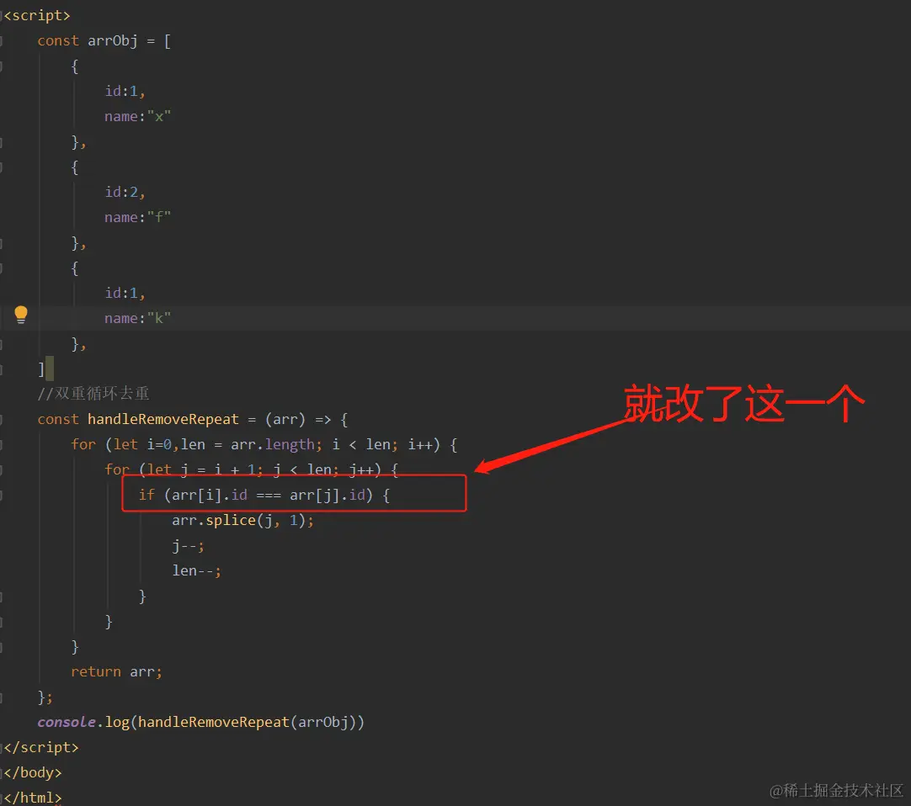The height and width of the screenshot is (806, 911).
Task: Click the outer 'for (let i=0,len' loop line
Action: pyautogui.click(x=264, y=445)
